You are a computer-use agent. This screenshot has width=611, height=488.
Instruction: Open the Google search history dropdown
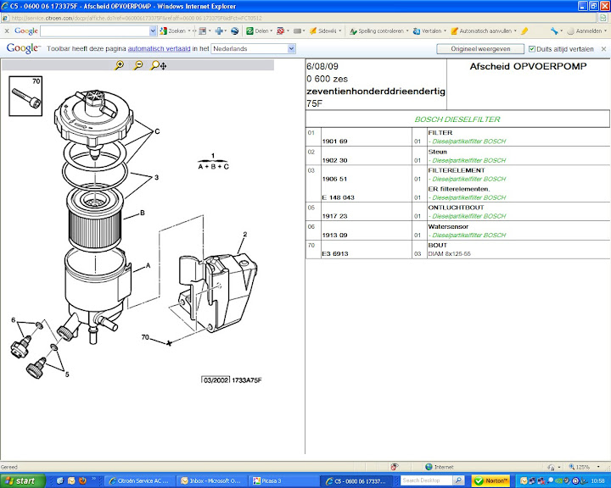click(153, 30)
